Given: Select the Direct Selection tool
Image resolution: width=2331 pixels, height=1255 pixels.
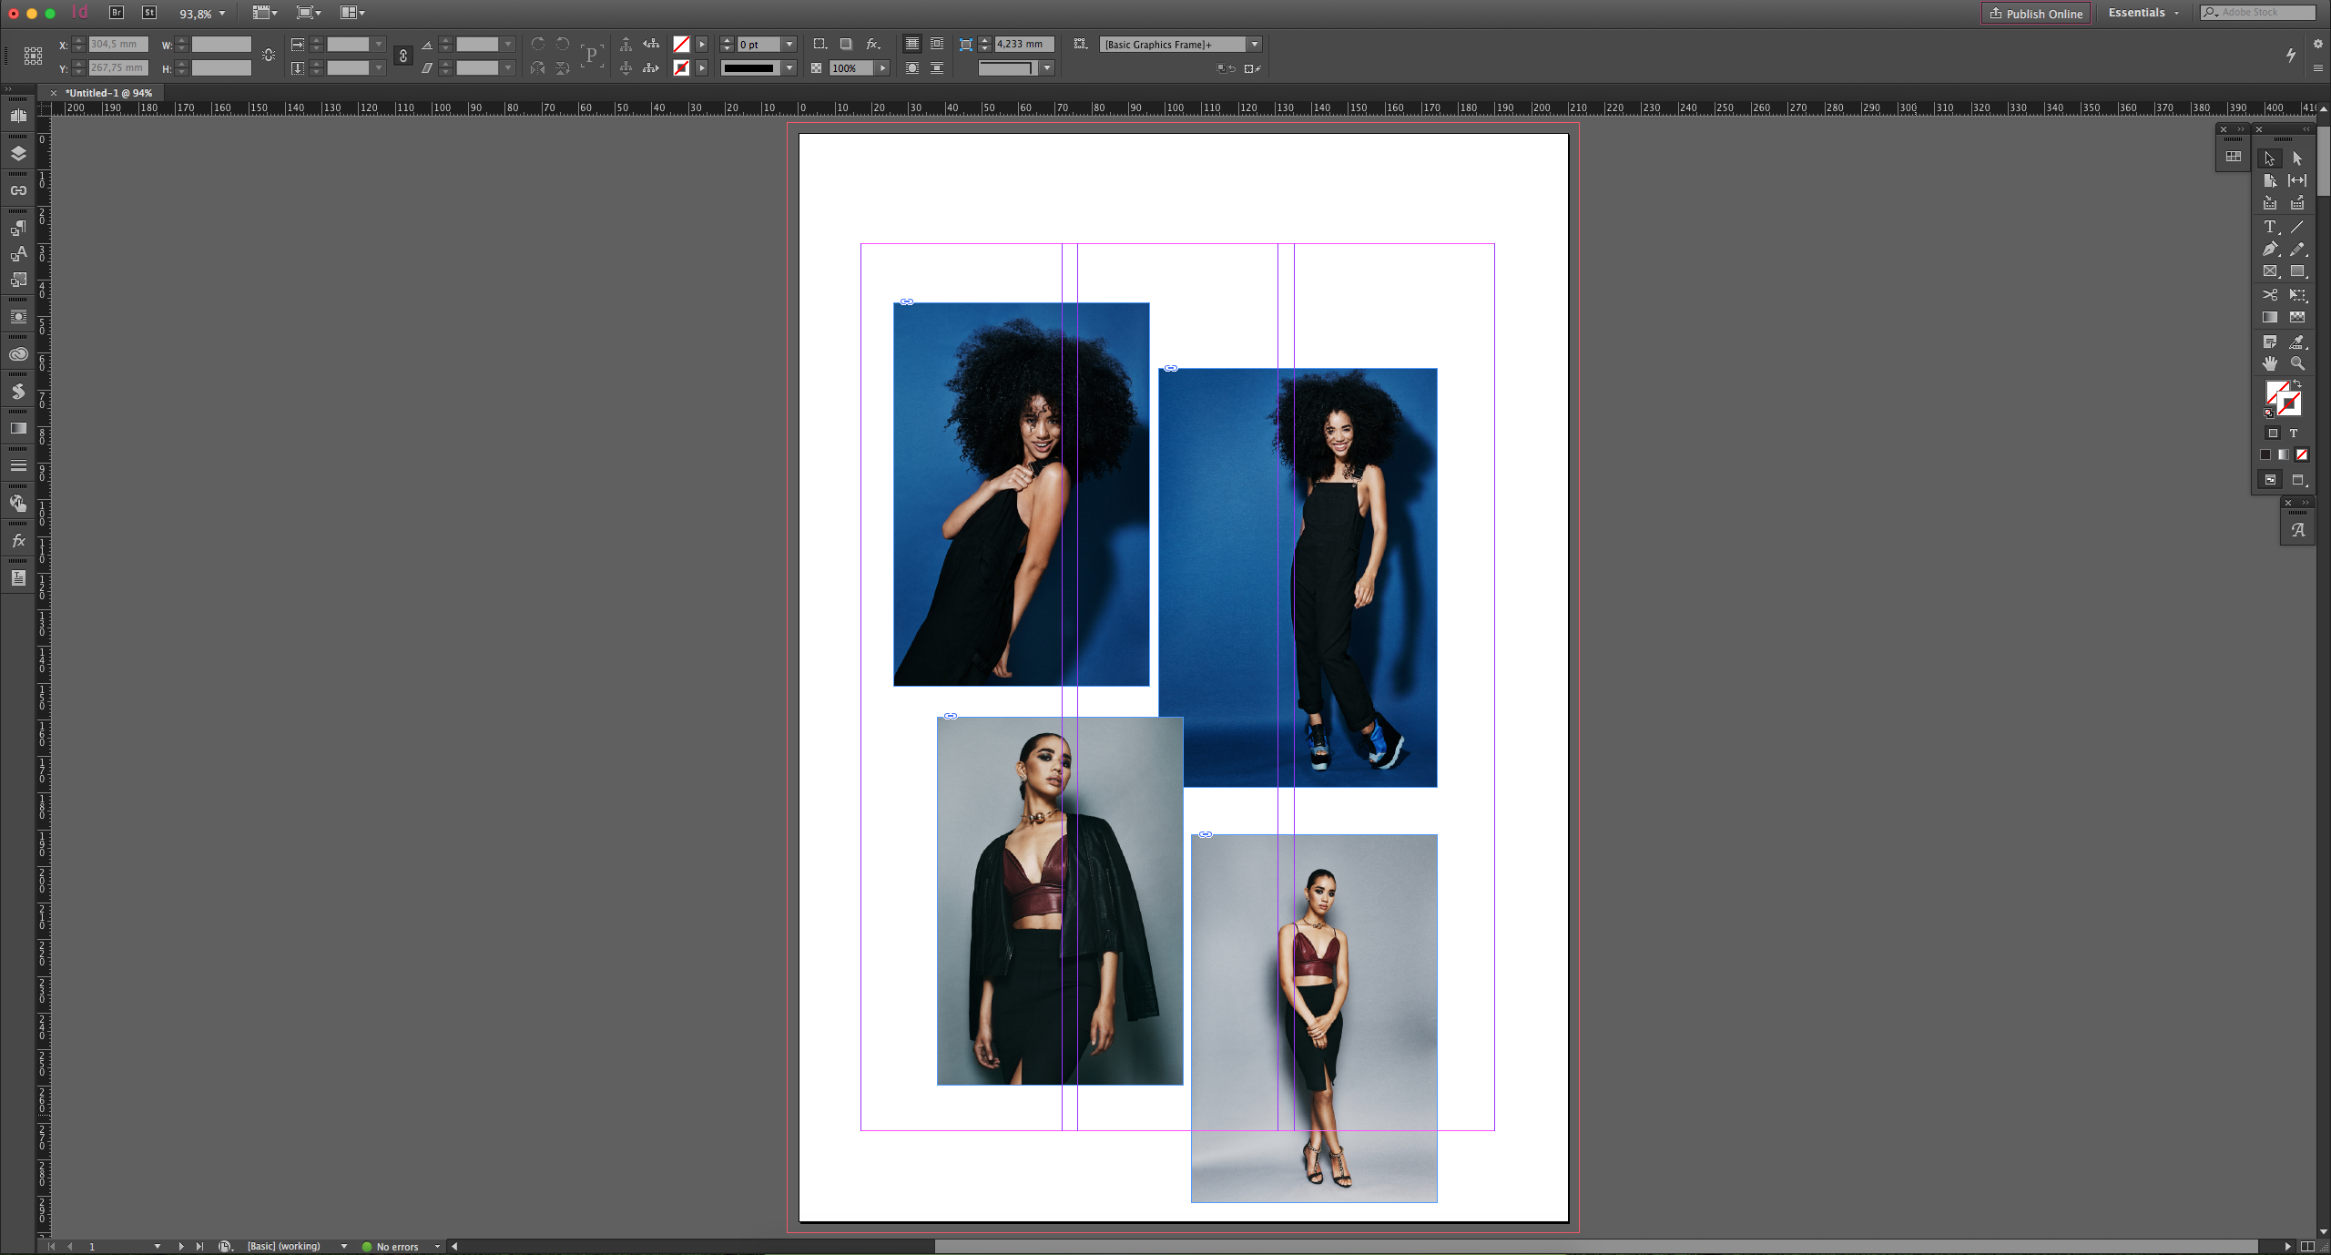Looking at the screenshot, I should [2297, 158].
